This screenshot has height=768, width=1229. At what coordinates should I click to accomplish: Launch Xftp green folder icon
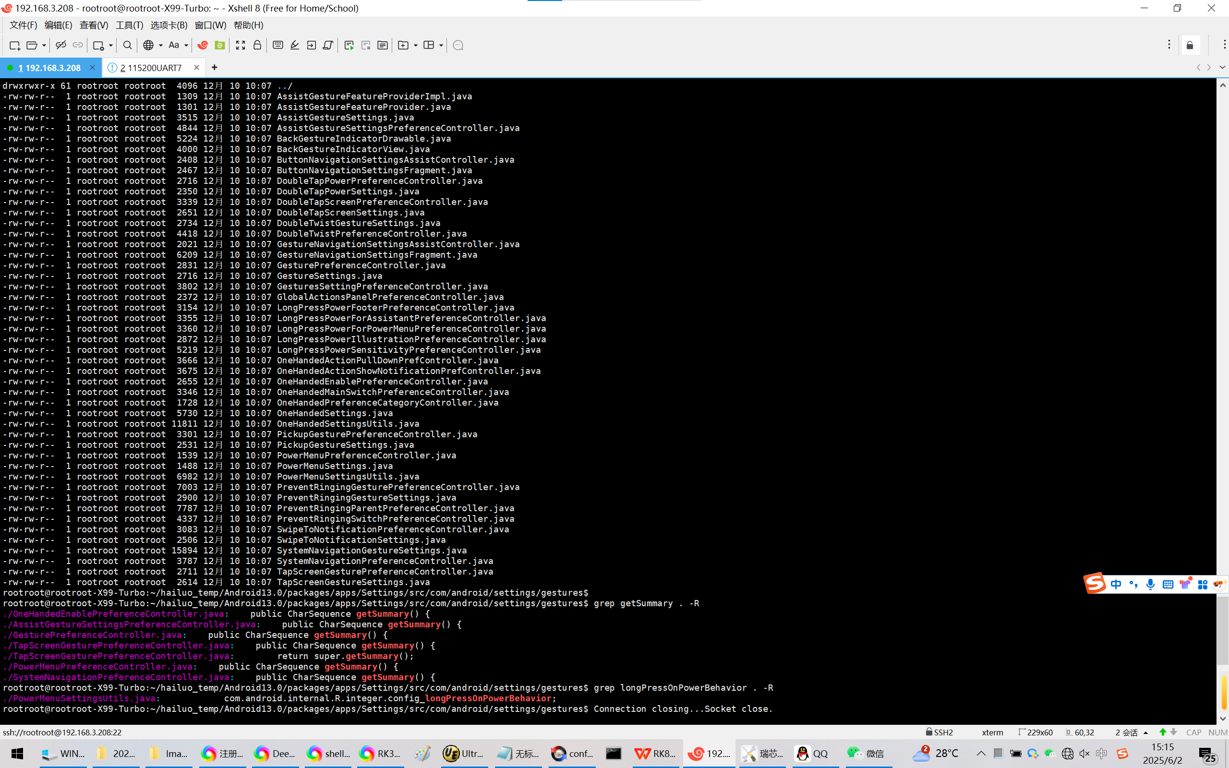[219, 45]
